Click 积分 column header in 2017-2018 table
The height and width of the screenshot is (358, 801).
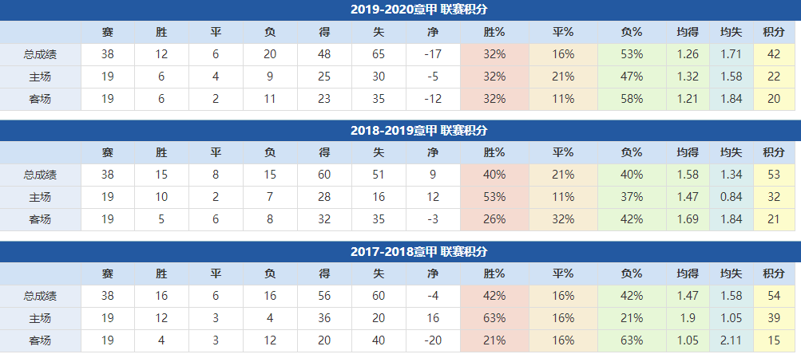[773, 274]
